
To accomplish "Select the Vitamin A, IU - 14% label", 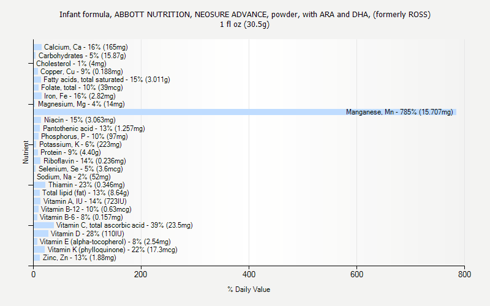I will point(85,201).
